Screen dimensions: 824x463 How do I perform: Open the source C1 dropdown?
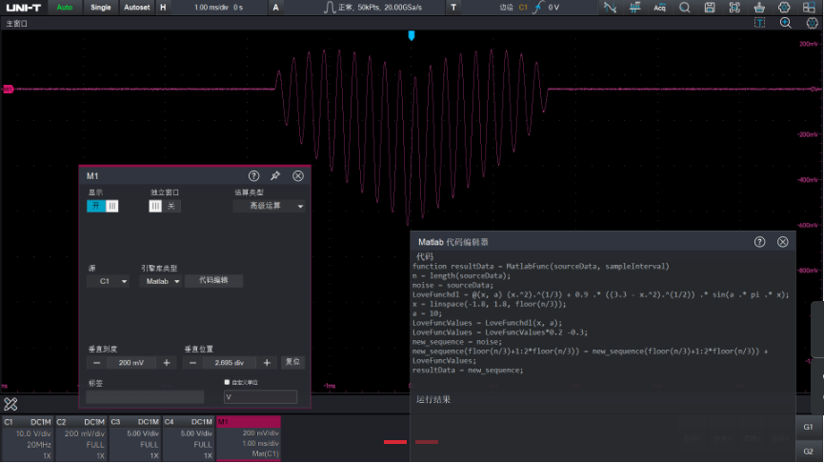109,281
